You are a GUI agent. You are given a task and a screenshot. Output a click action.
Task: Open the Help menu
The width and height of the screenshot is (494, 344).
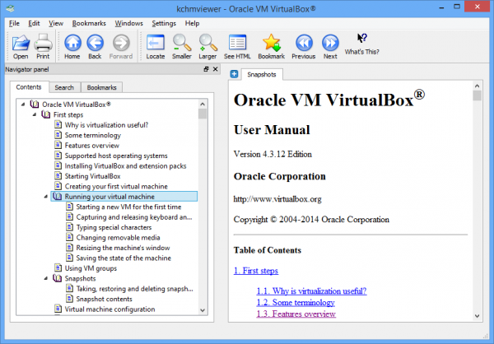click(x=192, y=23)
